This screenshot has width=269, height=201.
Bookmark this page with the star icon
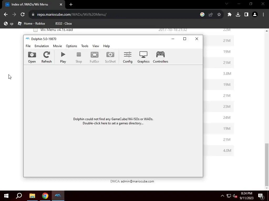(x=219, y=15)
